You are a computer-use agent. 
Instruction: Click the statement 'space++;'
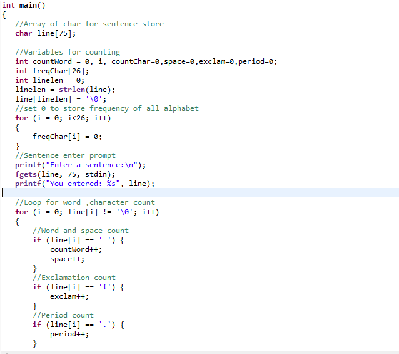[x=67, y=259]
